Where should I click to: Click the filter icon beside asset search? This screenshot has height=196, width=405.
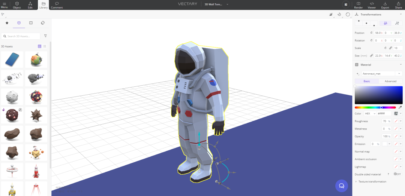(45, 36)
